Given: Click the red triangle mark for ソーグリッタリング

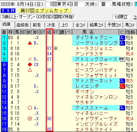Looking at the screenshot, I should 30,43.
